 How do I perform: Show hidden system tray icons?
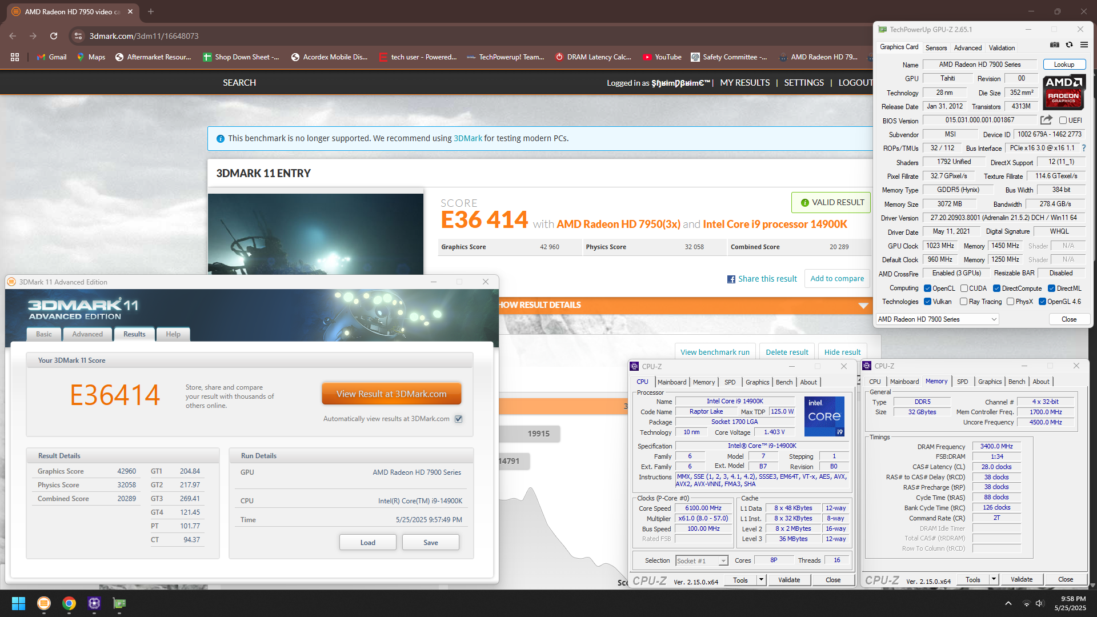[x=1008, y=603]
